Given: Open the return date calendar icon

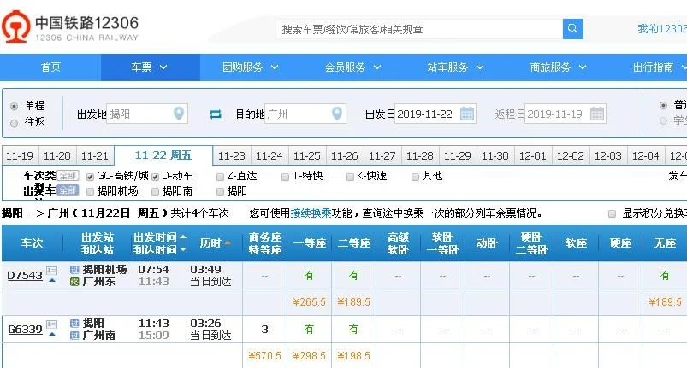Looking at the screenshot, I should (597, 114).
